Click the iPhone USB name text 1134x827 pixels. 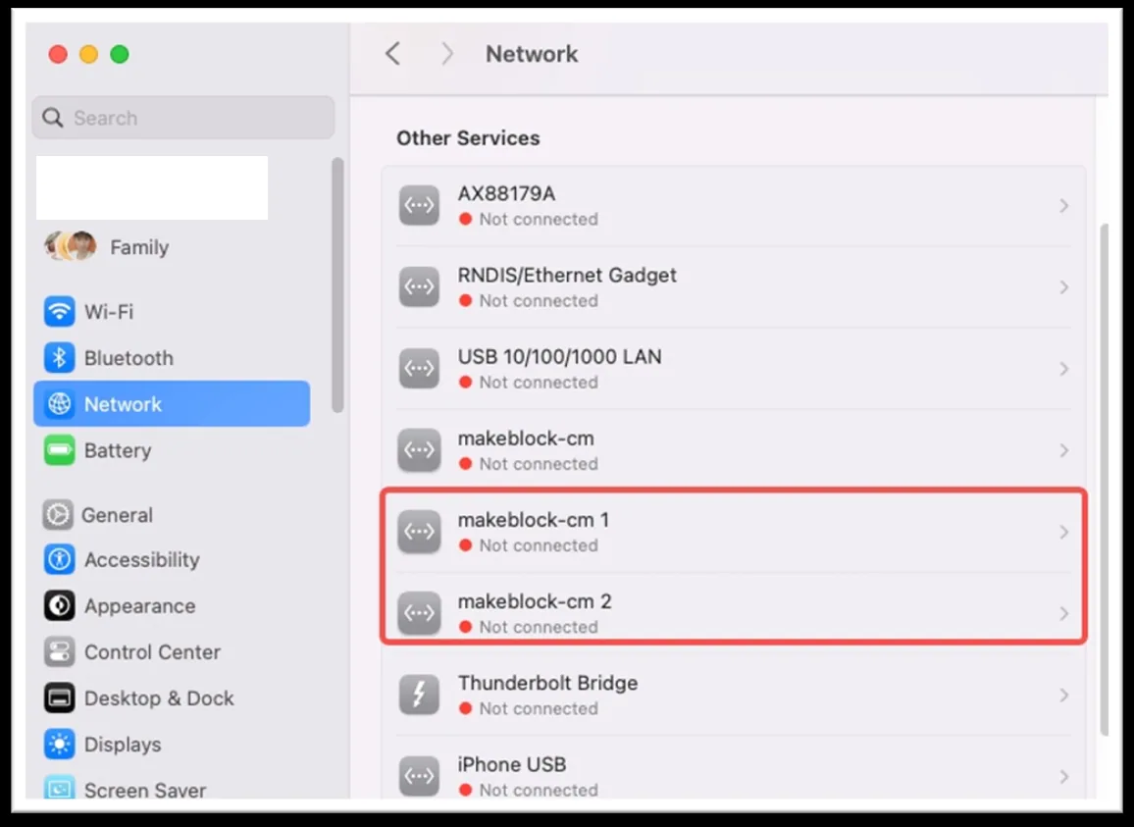511,765
